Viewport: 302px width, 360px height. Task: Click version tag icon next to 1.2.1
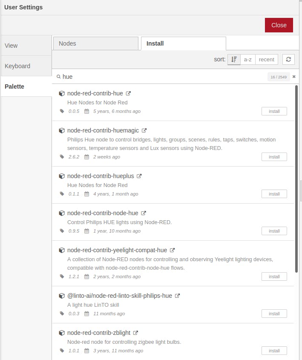click(62, 276)
